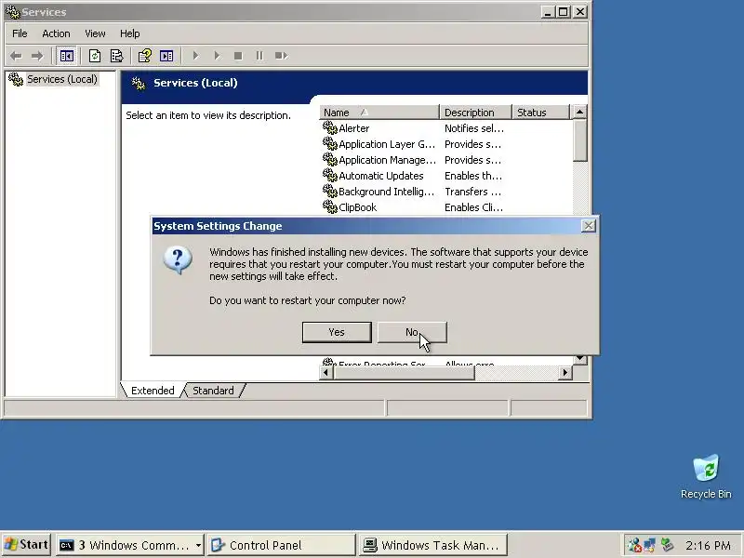
Task: Switch to Control Panel taskbar button
Action: pos(281,545)
